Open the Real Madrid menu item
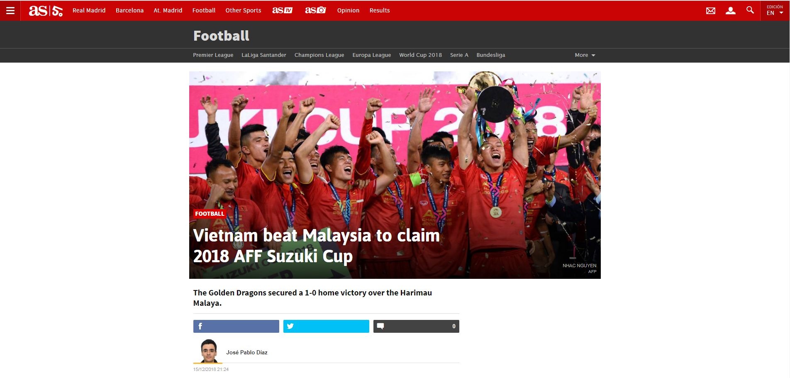 pos(89,10)
